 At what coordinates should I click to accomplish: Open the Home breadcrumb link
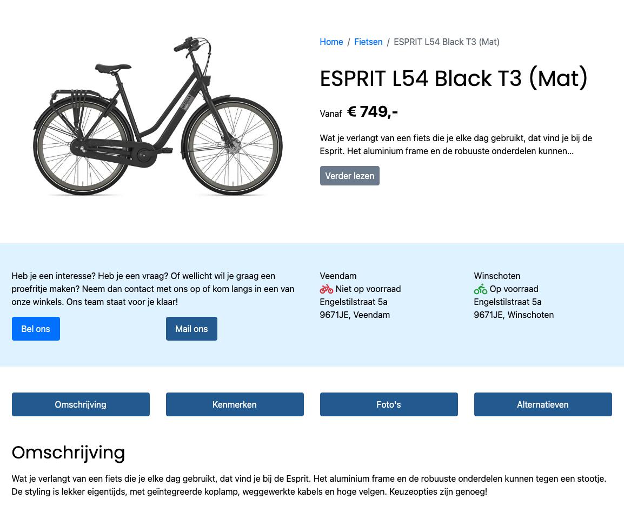[331, 42]
